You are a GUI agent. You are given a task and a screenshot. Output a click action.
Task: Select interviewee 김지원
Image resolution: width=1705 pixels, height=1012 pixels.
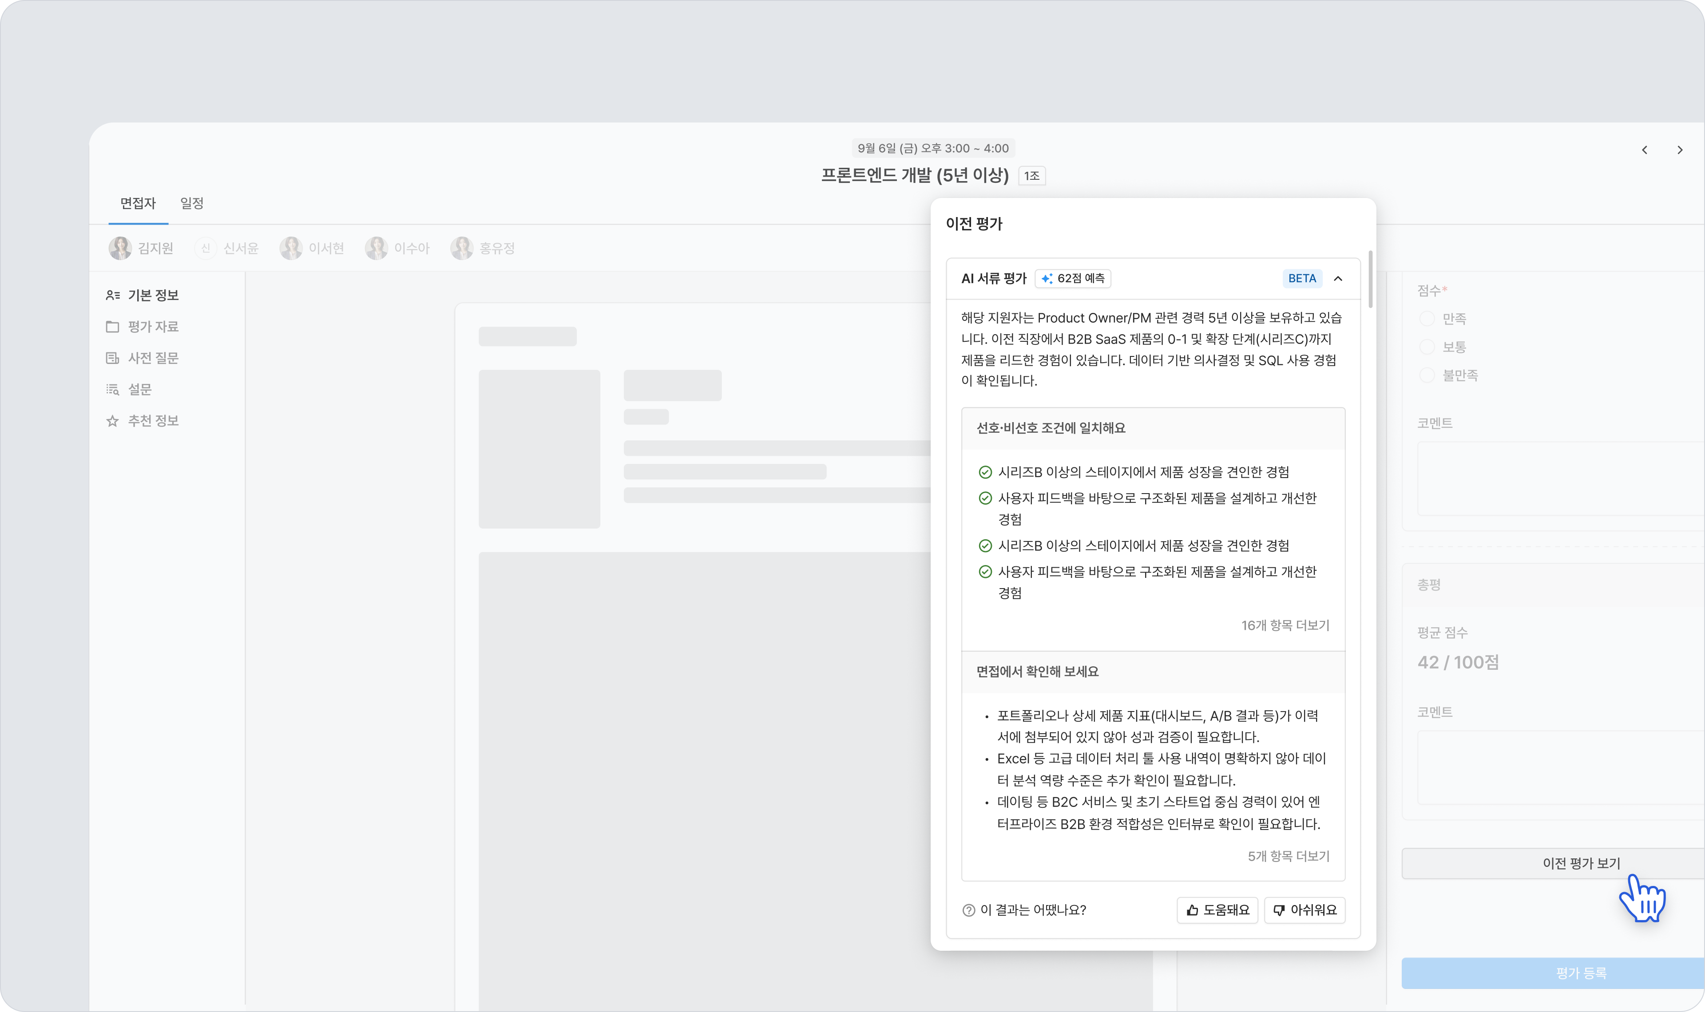pos(141,248)
